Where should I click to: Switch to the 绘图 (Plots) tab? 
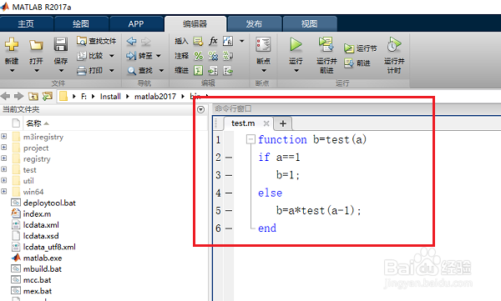tap(81, 24)
